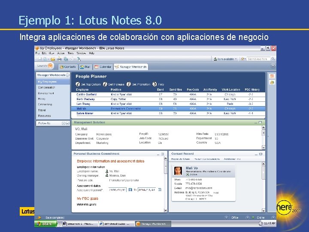The height and width of the screenshot is (232, 309).
Task: Click Mali Vo's contact photo
Action: pyautogui.click(x=178, y=171)
